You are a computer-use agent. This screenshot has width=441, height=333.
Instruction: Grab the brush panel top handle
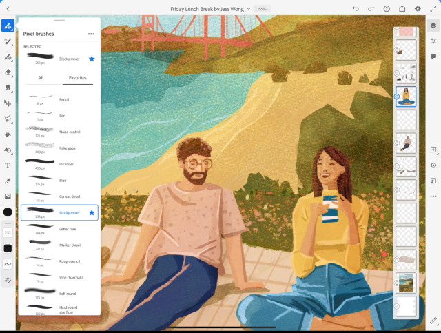point(59,20)
